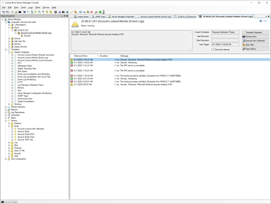Open the tab list dropdown arrow
The image size is (271, 204).
tap(266, 16)
